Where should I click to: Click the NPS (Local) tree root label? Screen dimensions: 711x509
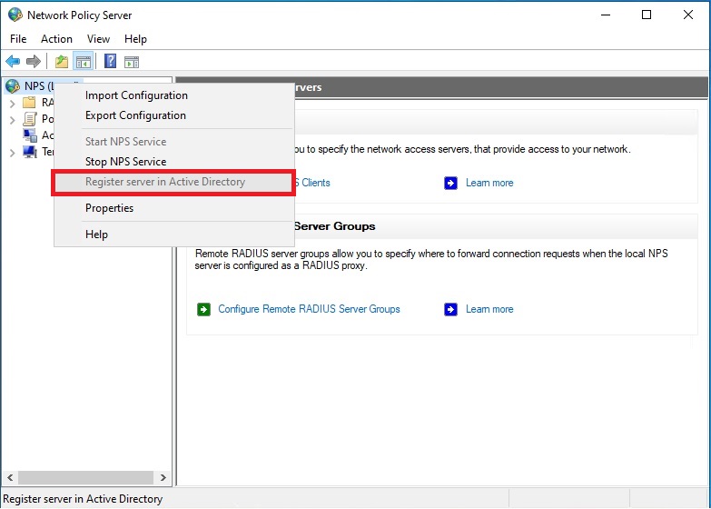[38, 85]
